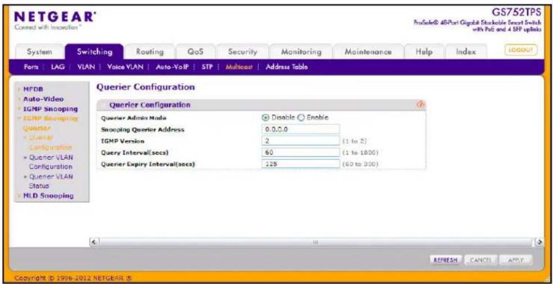Click the horizontal scrollbar left arrow

[x=94, y=243]
